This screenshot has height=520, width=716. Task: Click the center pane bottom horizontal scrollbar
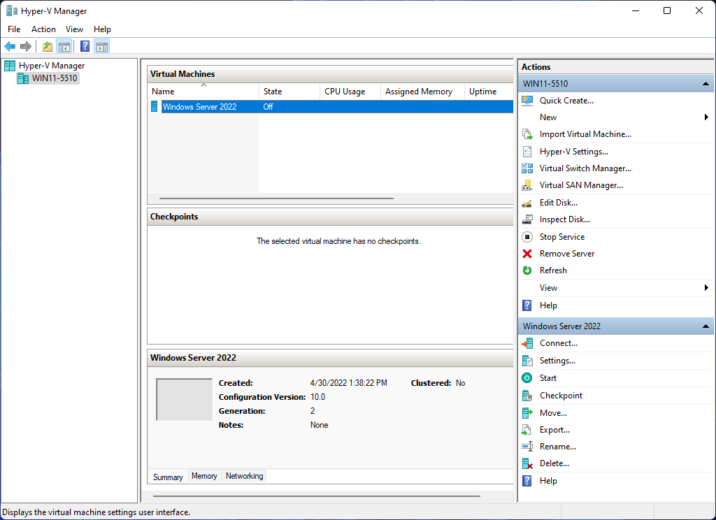click(317, 496)
